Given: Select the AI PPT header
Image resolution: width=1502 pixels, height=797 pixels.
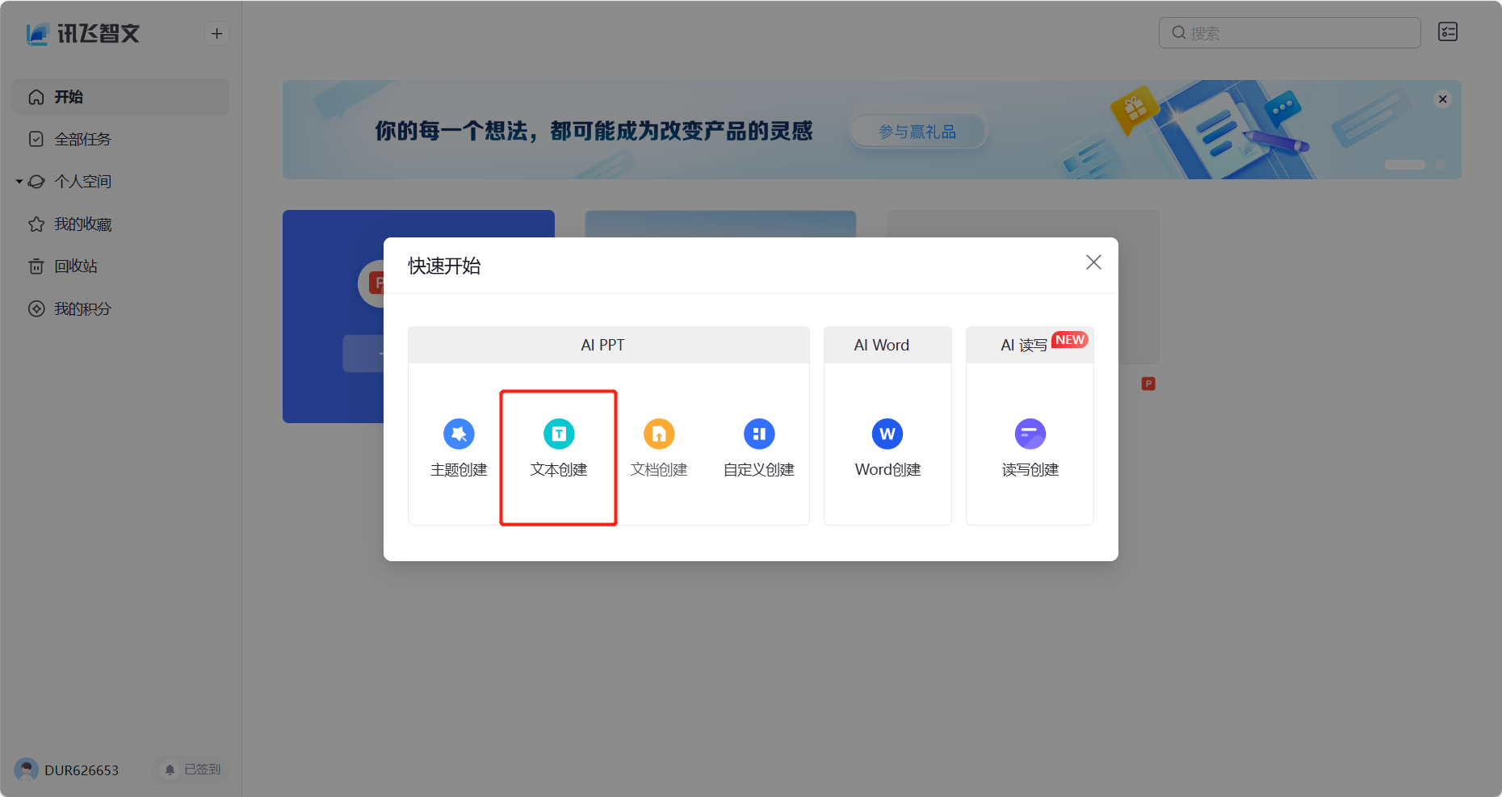Looking at the screenshot, I should [609, 345].
